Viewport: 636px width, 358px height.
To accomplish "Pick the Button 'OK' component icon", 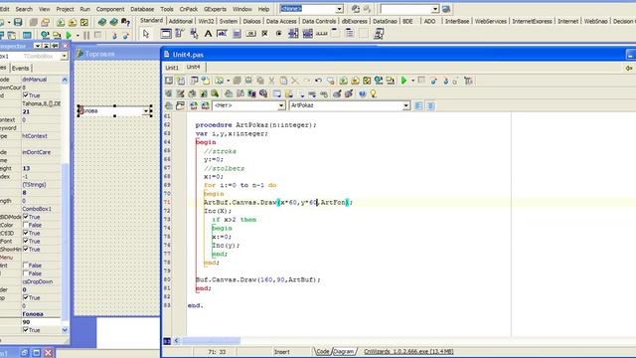I will click(x=251, y=34).
